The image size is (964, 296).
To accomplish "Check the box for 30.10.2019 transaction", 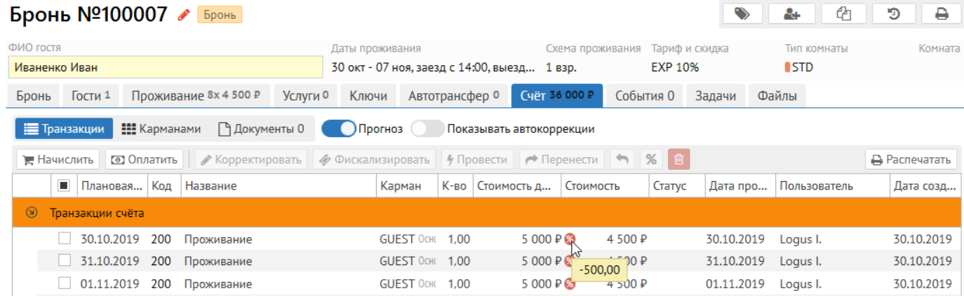I will (65, 239).
